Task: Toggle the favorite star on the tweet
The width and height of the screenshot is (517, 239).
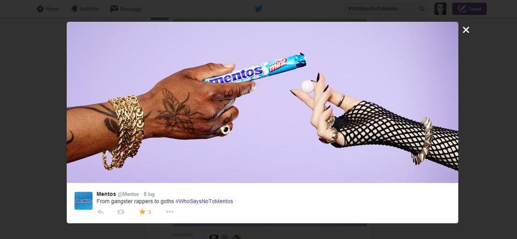Action: (142, 212)
